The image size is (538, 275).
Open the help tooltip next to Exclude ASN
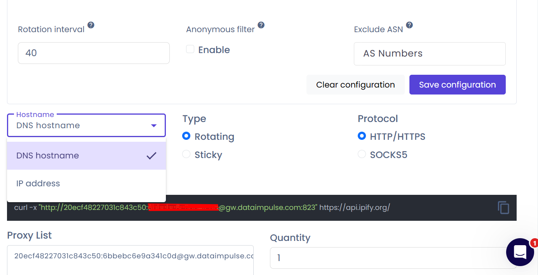(x=409, y=25)
